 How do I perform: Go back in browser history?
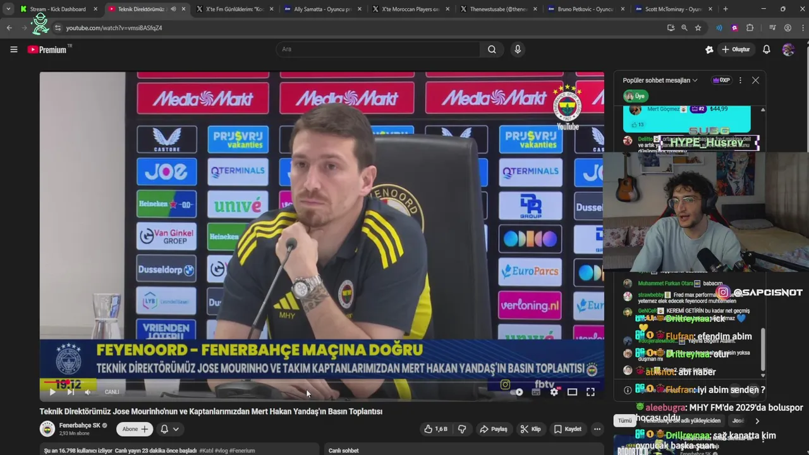(x=9, y=28)
